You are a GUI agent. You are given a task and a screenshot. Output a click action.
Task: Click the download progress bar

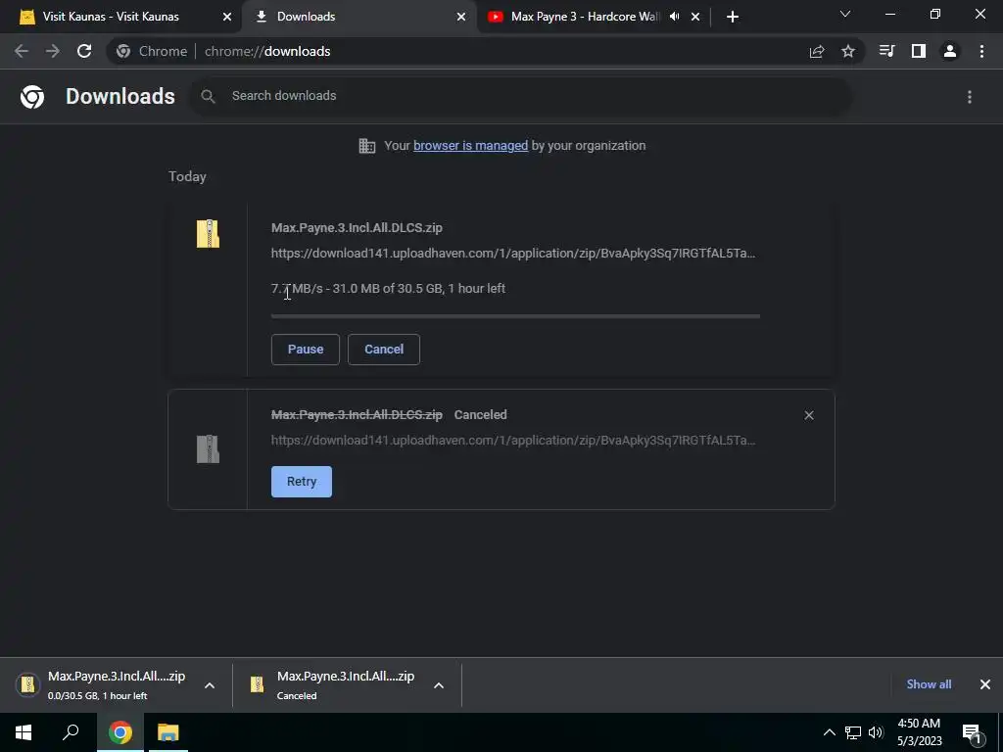click(515, 316)
